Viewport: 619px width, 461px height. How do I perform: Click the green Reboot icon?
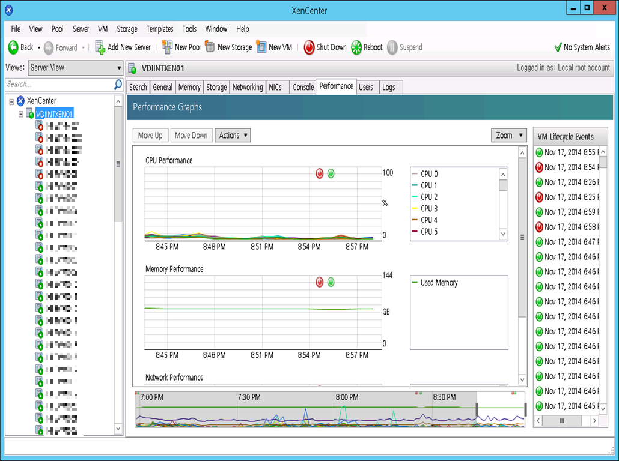point(356,47)
